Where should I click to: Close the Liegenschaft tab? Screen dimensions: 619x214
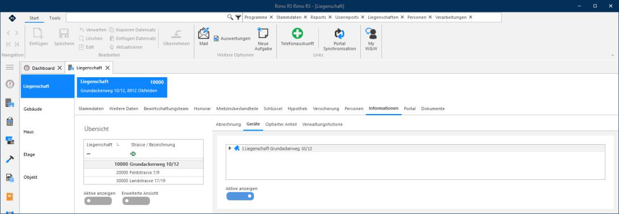(107, 68)
